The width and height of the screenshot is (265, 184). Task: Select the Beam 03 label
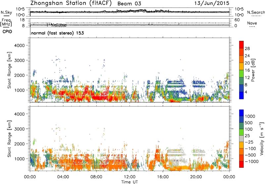click(129, 4)
